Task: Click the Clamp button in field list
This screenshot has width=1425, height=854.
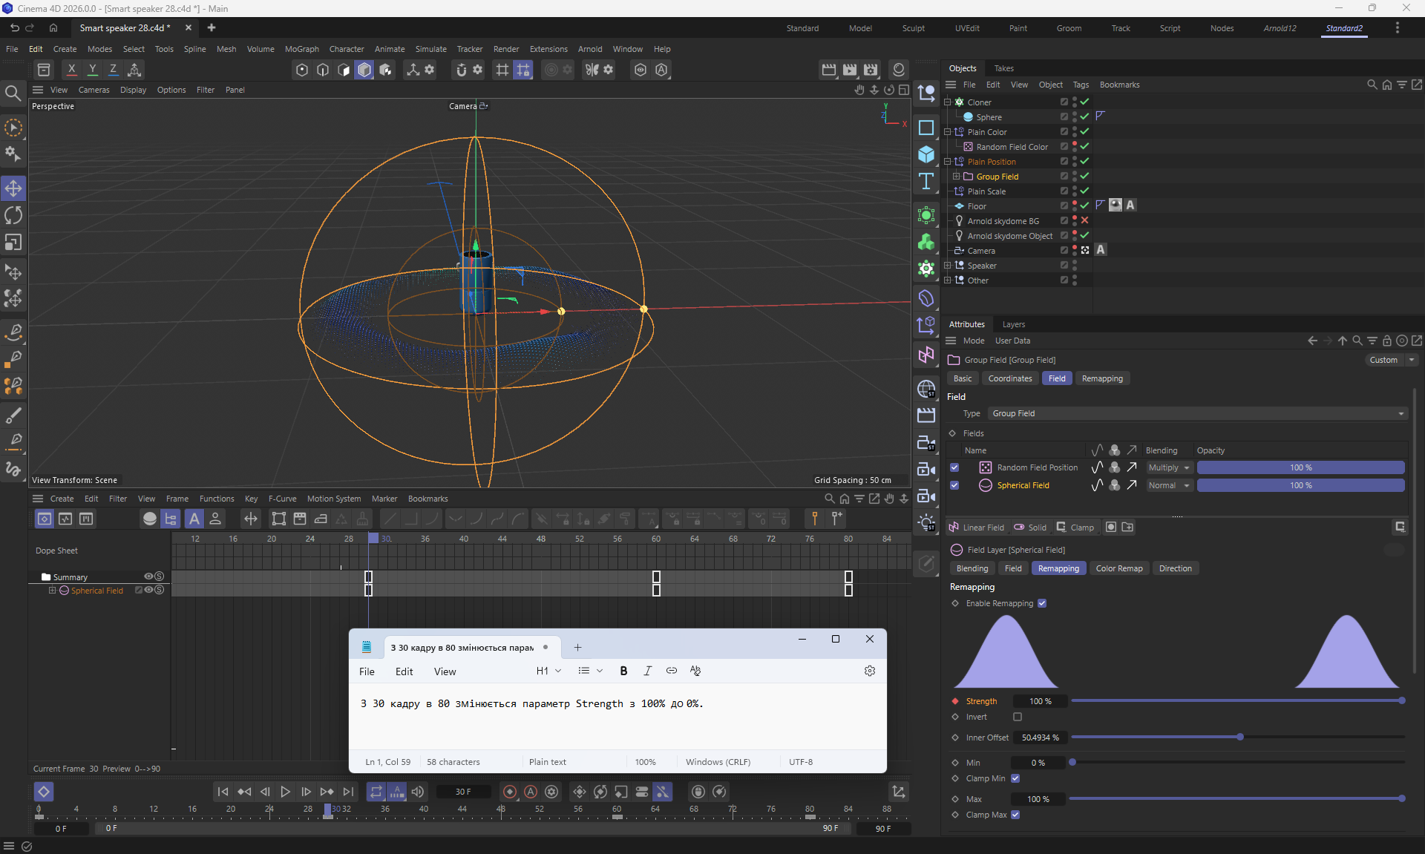Action: tap(1075, 528)
